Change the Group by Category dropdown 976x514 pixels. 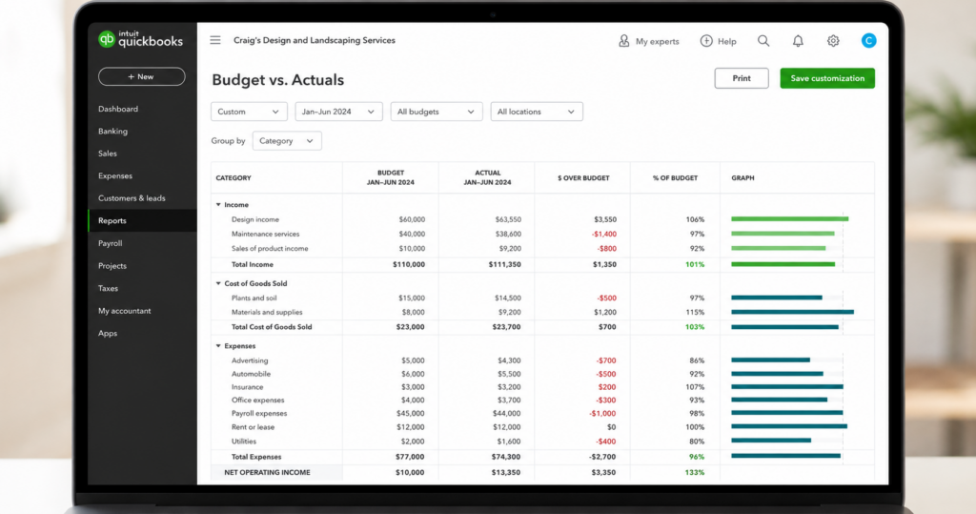coord(287,141)
